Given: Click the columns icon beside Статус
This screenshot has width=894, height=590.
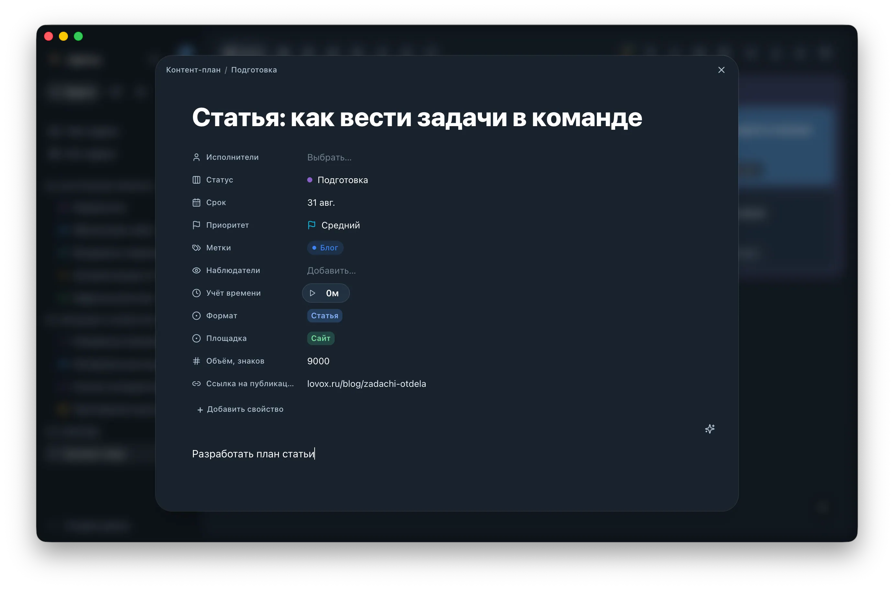Looking at the screenshot, I should point(196,180).
